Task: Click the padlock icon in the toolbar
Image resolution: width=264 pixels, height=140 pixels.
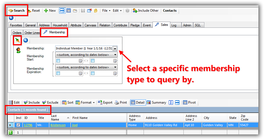Action: [96, 11]
